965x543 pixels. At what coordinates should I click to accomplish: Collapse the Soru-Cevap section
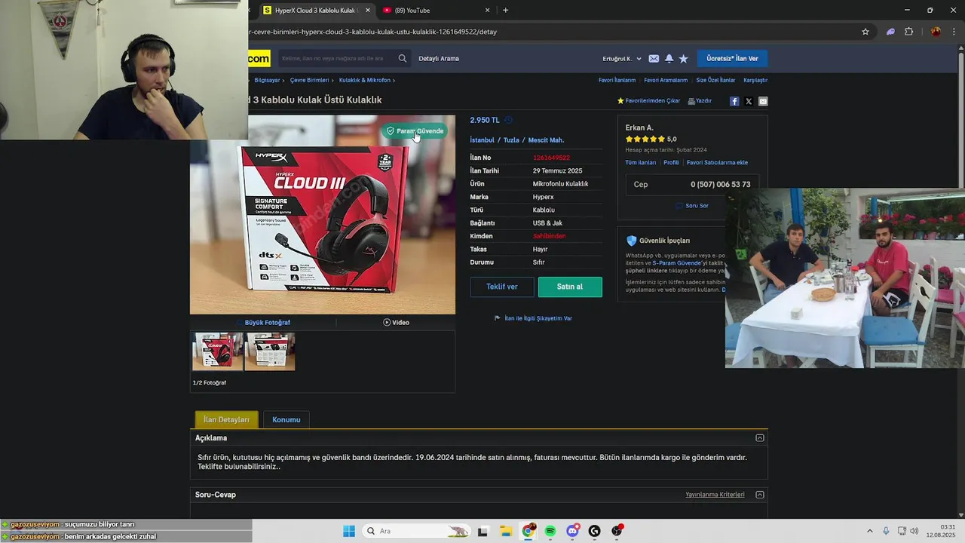click(760, 495)
